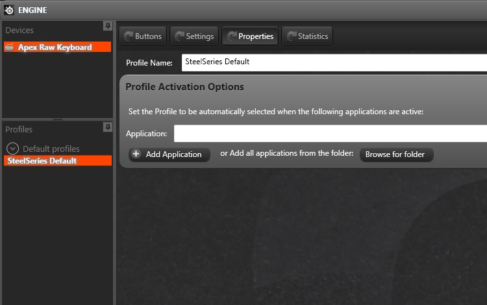
Task: Pin the Devices panel
Action: 107,26
